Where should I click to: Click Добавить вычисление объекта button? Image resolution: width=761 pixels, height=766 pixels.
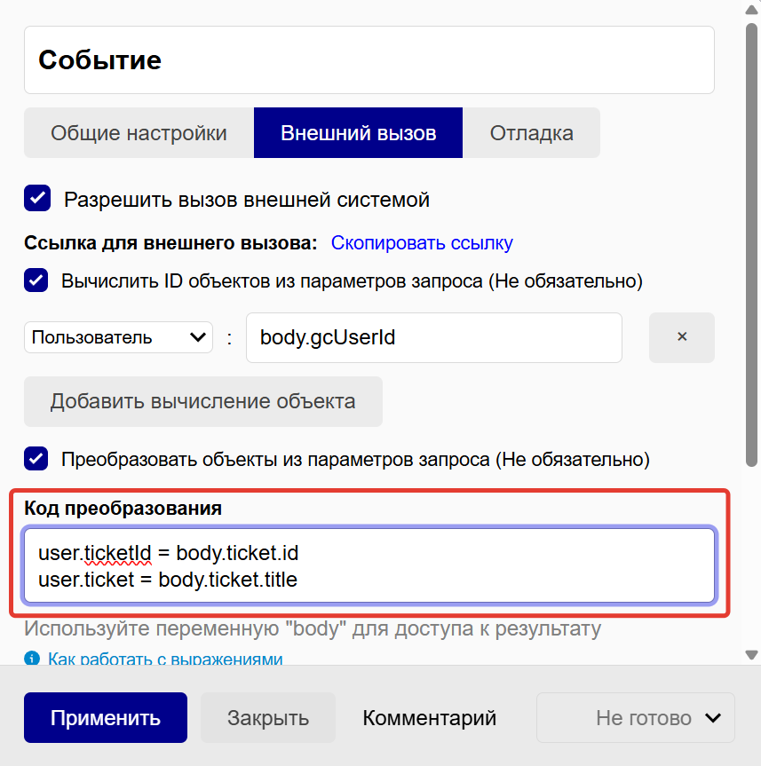pyautogui.click(x=202, y=401)
